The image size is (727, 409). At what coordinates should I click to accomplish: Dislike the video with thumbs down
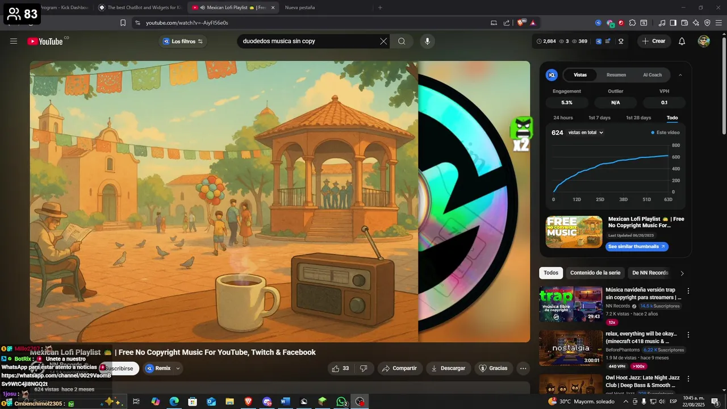(x=363, y=368)
